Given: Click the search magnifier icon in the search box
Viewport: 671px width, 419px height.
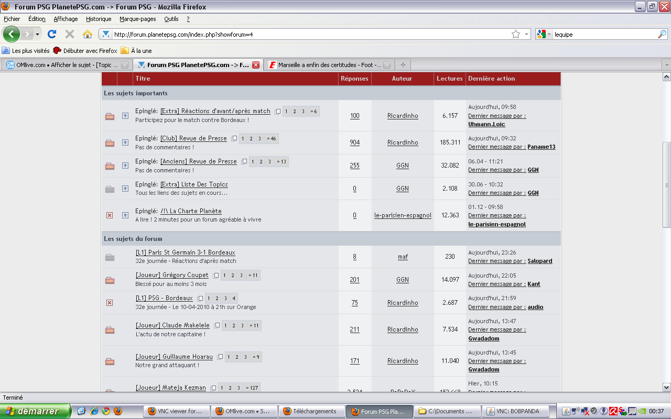Looking at the screenshot, I should (x=662, y=35).
